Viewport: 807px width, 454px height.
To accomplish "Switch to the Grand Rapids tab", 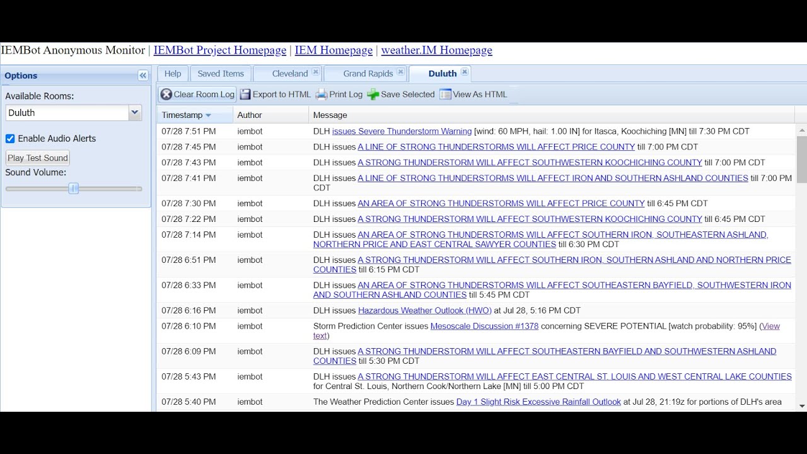I will [x=368, y=74].
